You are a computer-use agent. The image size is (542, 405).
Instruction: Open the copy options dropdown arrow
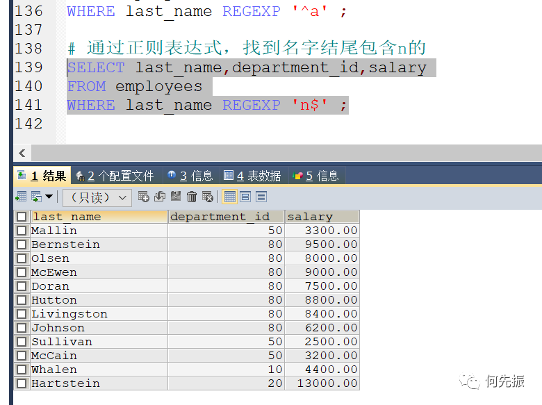click(49, 197)
